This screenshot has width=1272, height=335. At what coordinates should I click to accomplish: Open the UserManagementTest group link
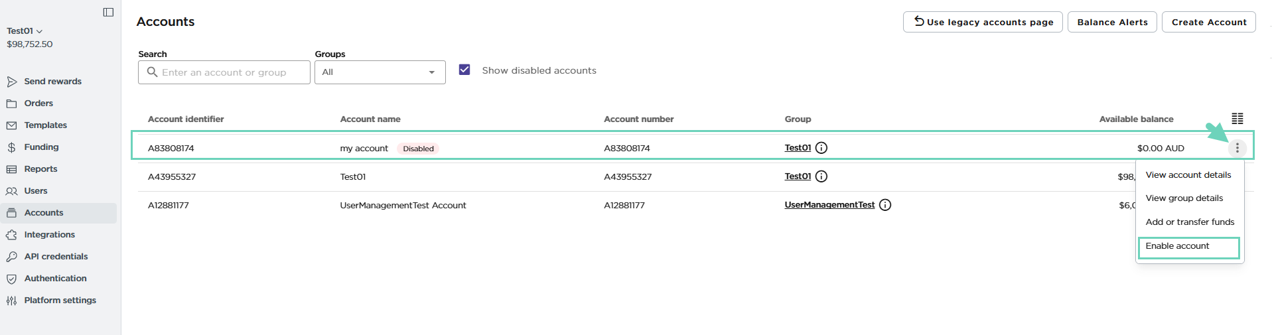[829, 205]
